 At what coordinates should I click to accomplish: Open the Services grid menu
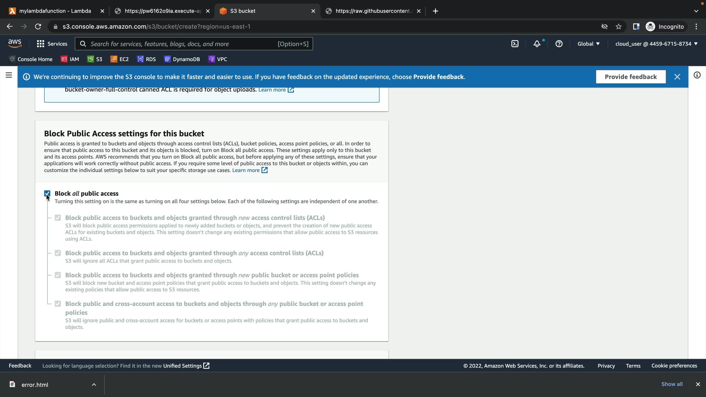[52, 44]
